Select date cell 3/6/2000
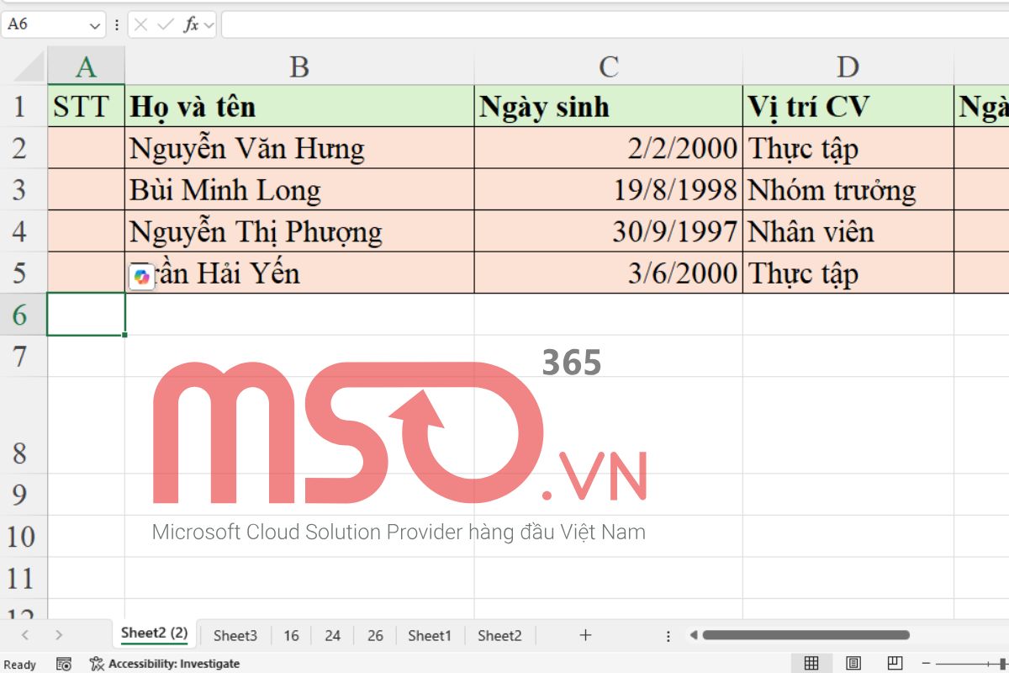The image size is (1009, 673). (609, 273)
